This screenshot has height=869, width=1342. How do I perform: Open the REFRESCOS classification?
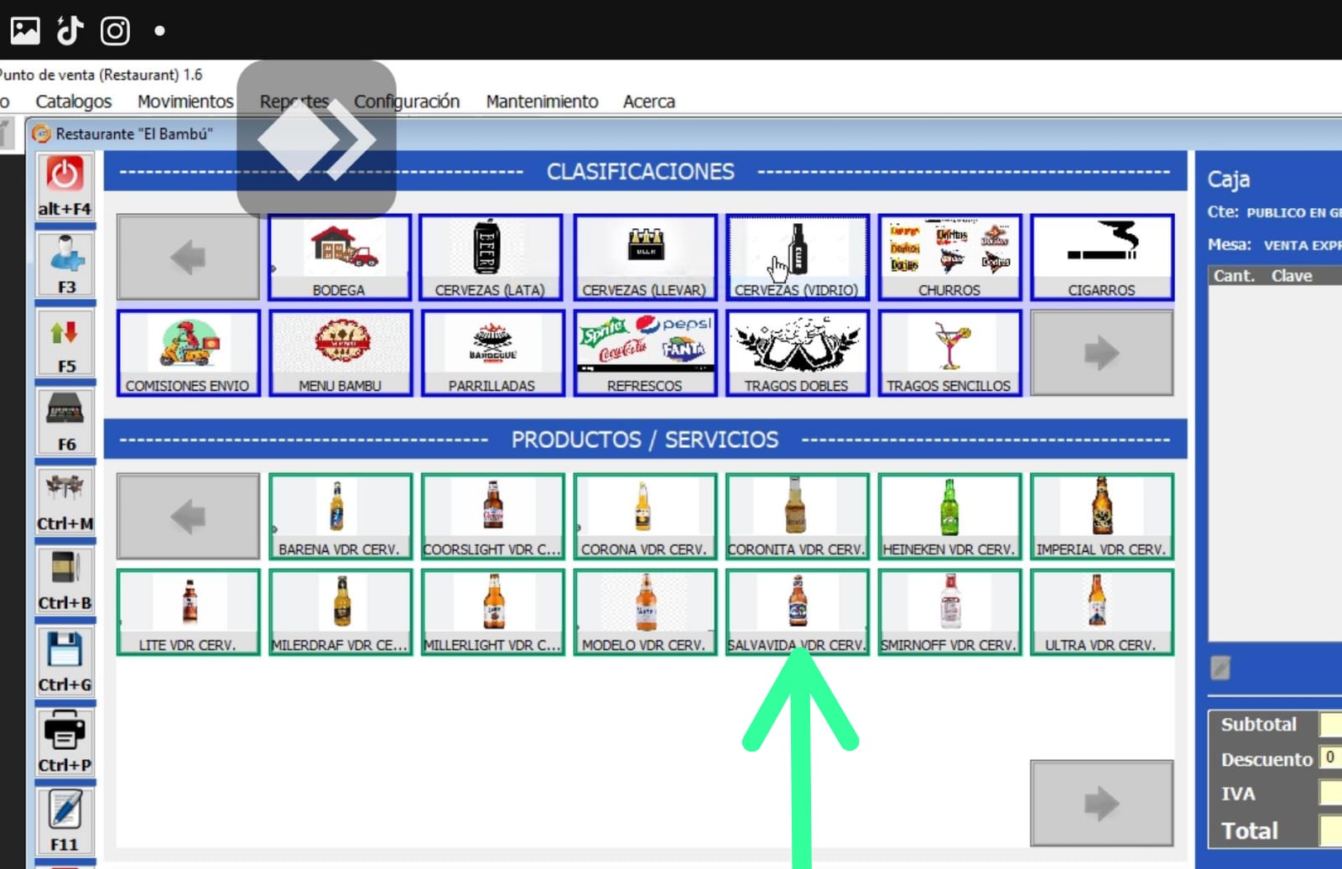tap(644, 353)
